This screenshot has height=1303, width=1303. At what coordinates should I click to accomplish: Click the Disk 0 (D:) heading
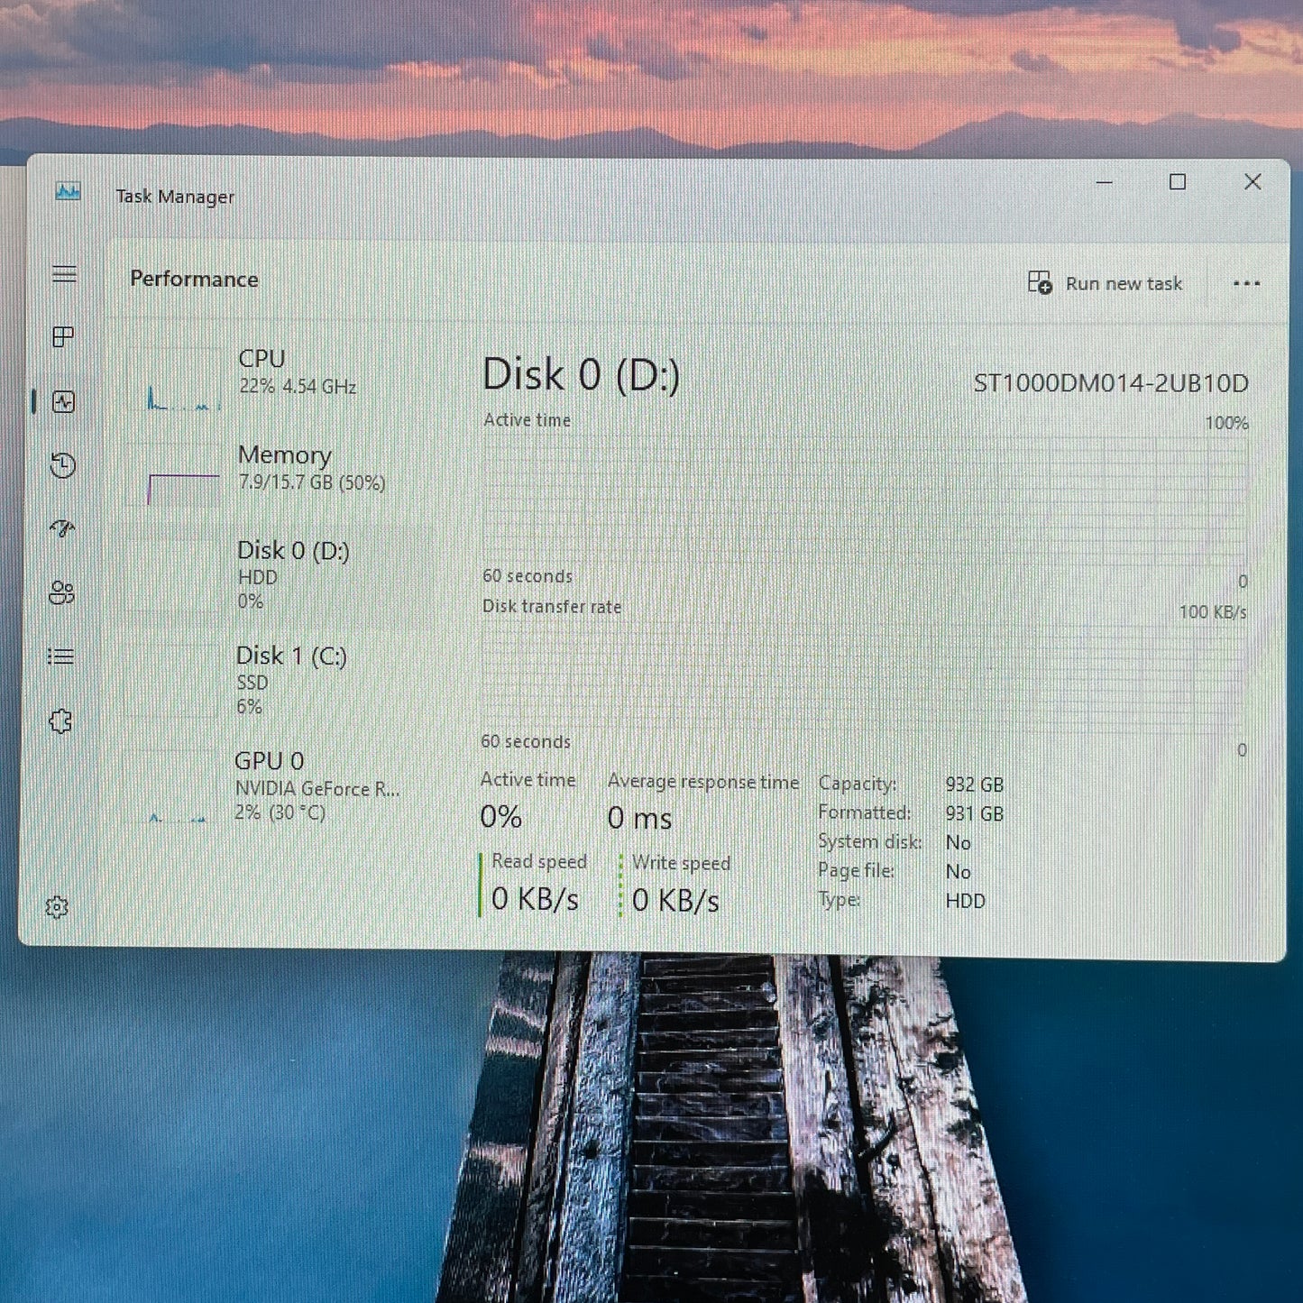pos(582,374)
